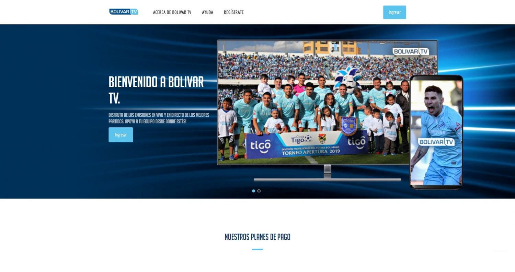Image resolution: width=515 pixels, height=272 pixels.
Task: Click the Disfruta de las emisiones description text
Action: click(159, 118)
